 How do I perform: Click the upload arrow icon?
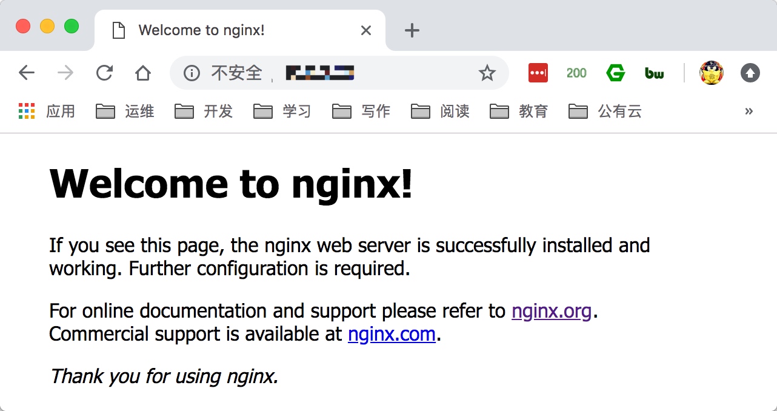point(750,73)
